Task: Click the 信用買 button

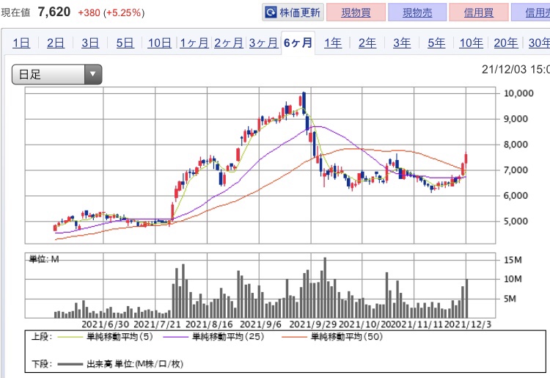Action: pyautogui.click(x=478, y=12)
